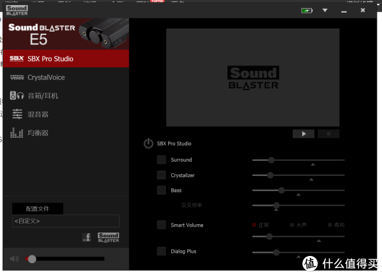Enable the Bass checkbox
Screen dimensions: 382x275
coord(162,190)
